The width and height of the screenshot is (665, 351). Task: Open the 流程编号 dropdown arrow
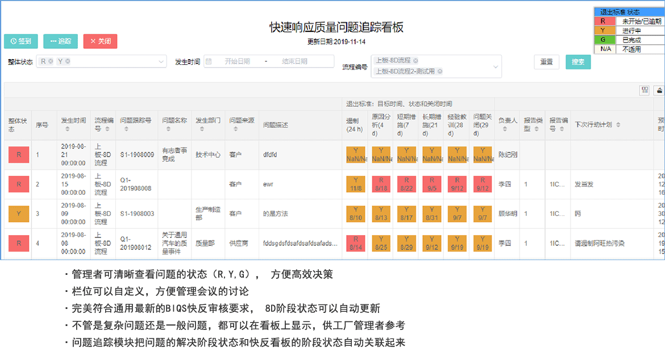pos(496,66)
